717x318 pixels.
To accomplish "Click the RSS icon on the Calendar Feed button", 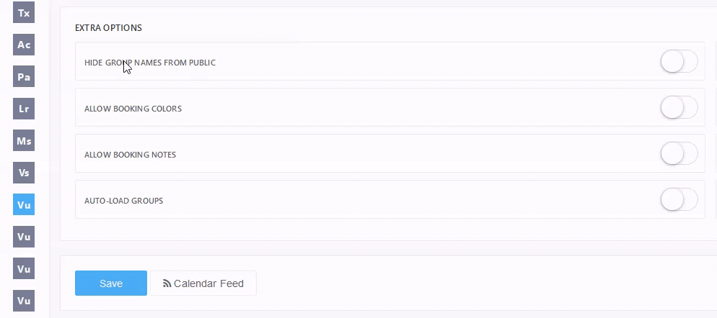I will click(167, 283).
